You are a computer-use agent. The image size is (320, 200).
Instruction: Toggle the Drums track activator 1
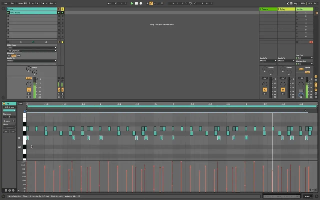tap(29, 89)
